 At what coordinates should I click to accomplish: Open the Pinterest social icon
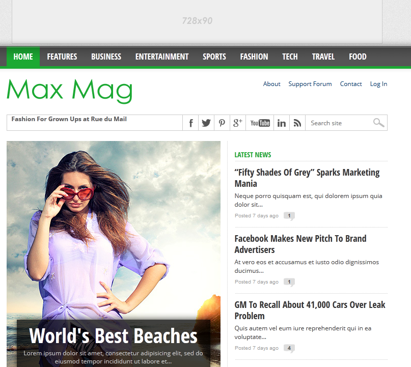point(222,123)
